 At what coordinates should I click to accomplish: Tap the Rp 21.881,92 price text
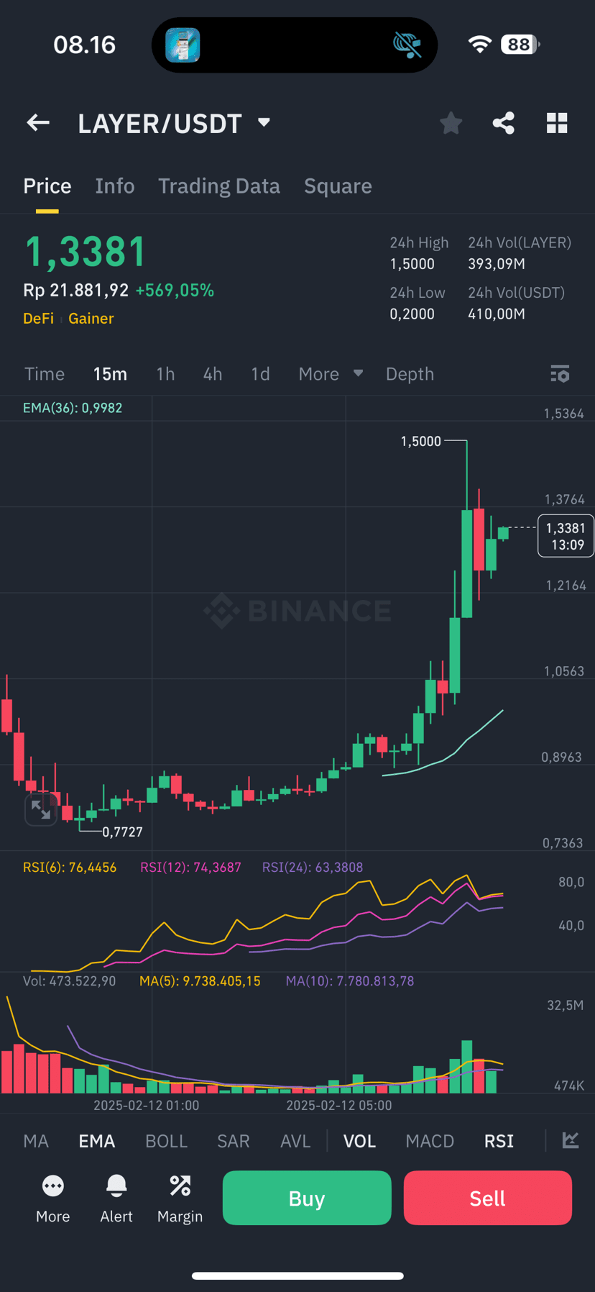click(76, 290)
